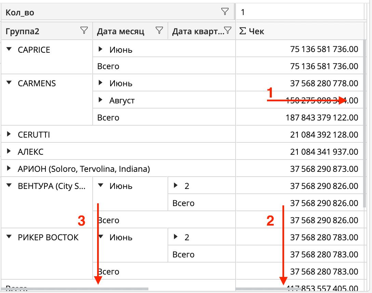The height and width of the screenshot is (293, 372).
Task: Select the CARMENS total value 187 843 379 122.00
Action: (321, 118)
